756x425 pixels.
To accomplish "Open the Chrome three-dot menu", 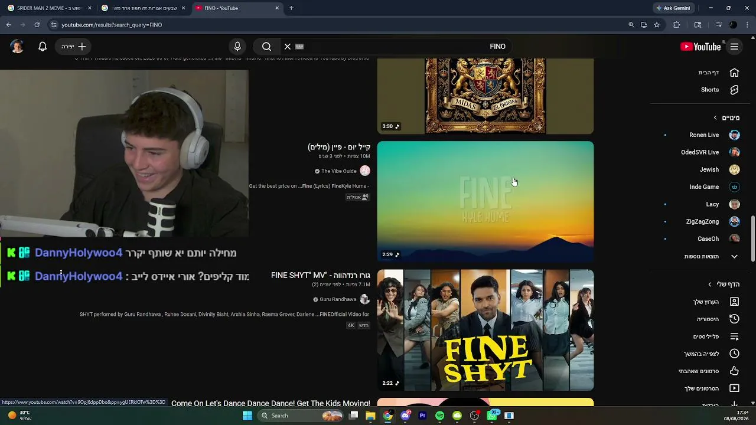I will pyautogui.click(x=747, y=25).
